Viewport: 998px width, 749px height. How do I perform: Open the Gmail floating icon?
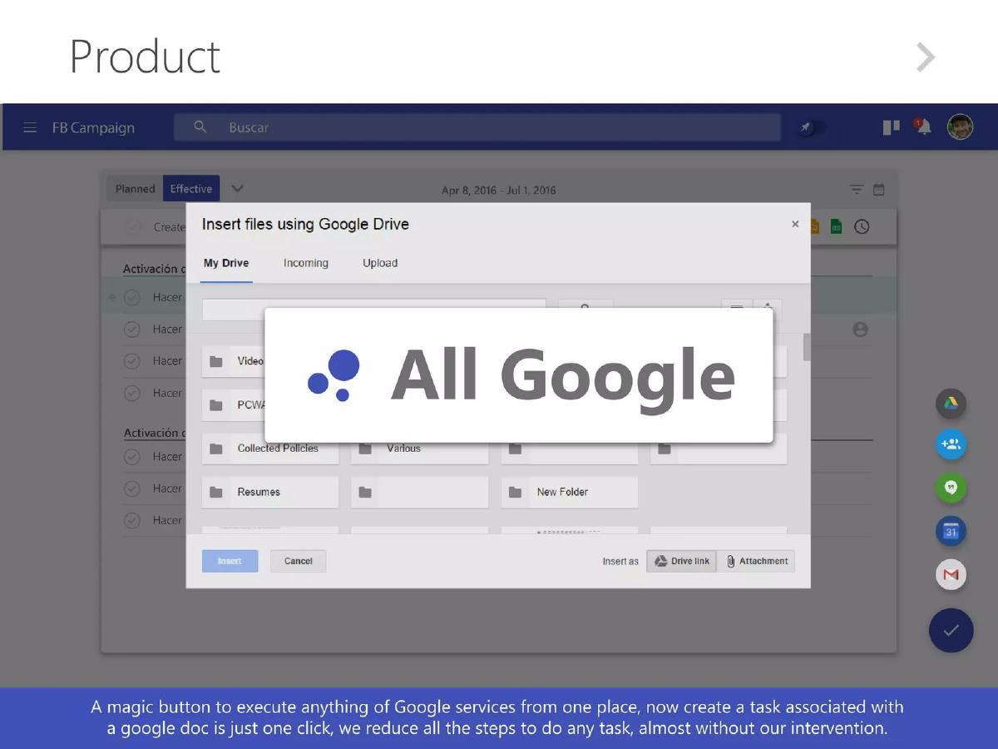pyautogui.click(x=951, y=574)
